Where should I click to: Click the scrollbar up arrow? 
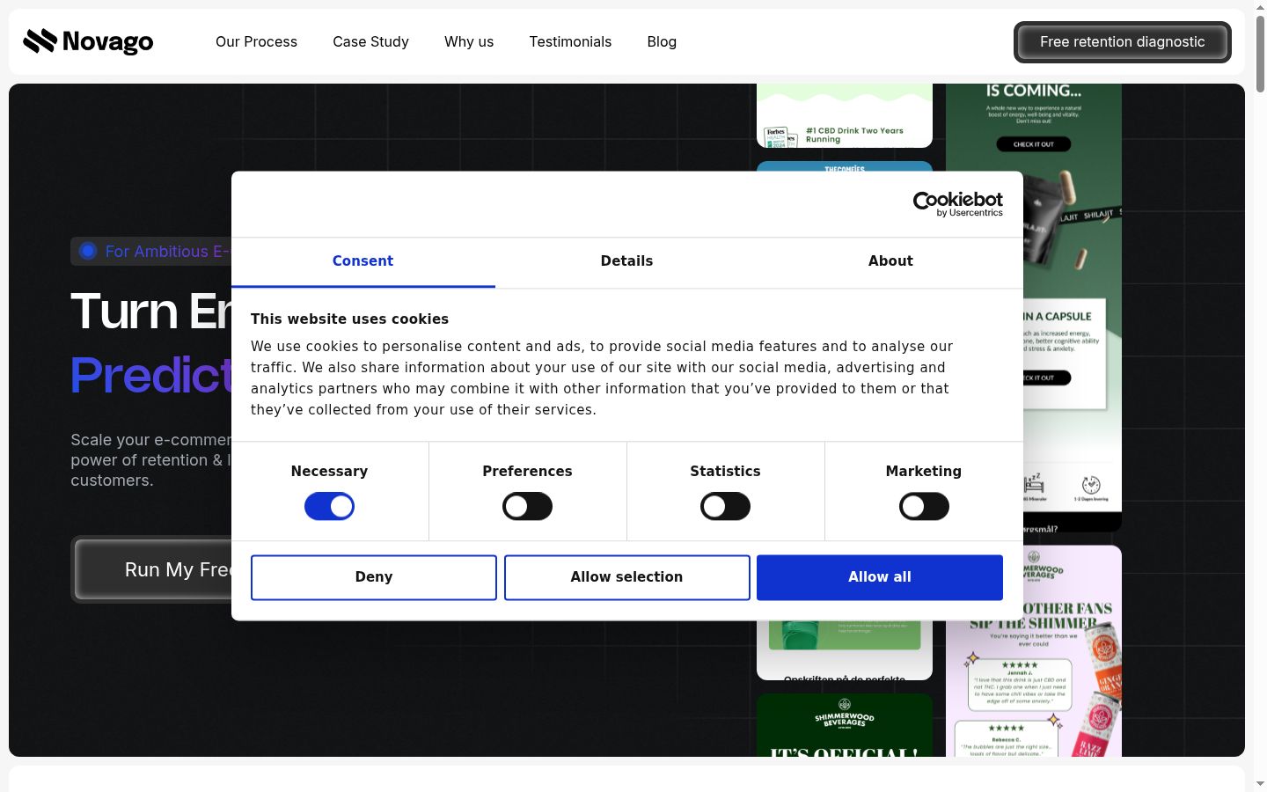pyautogui.click(x=1260, y=7)
